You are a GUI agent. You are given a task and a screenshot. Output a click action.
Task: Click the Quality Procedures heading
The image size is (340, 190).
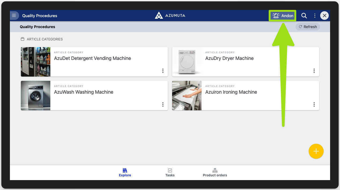click(x=37, y=27)
